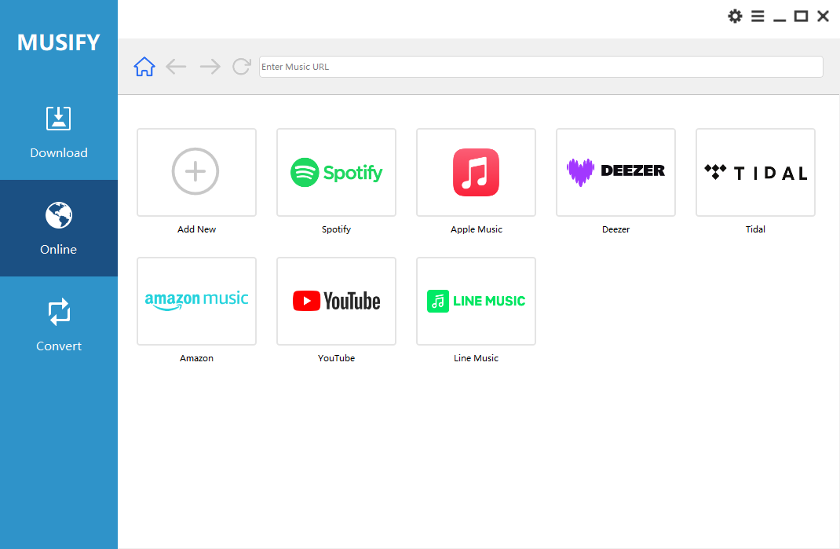Switch to the Convert tab
The image size is (840, 549).
pos(58,325)
